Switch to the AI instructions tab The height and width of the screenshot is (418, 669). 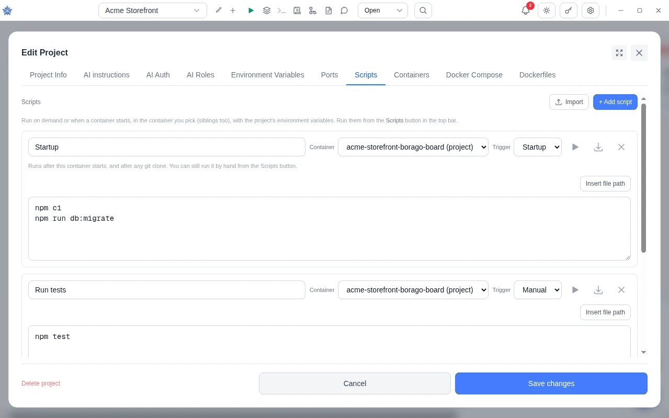pyautogui.click(x=107, y=75)
